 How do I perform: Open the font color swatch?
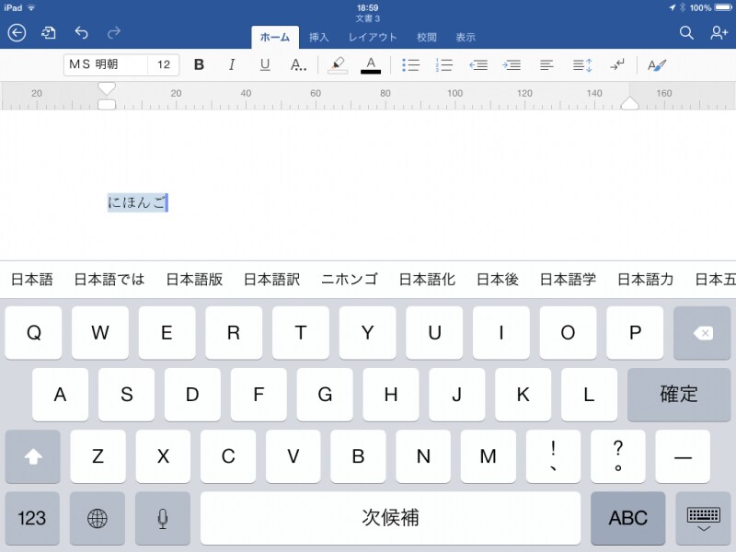tap(370, 64)
